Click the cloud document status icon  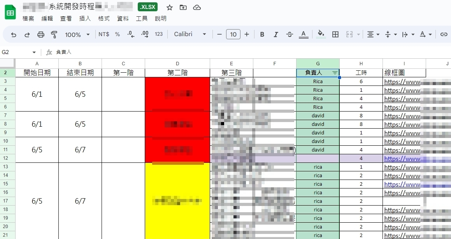(197, 7)
